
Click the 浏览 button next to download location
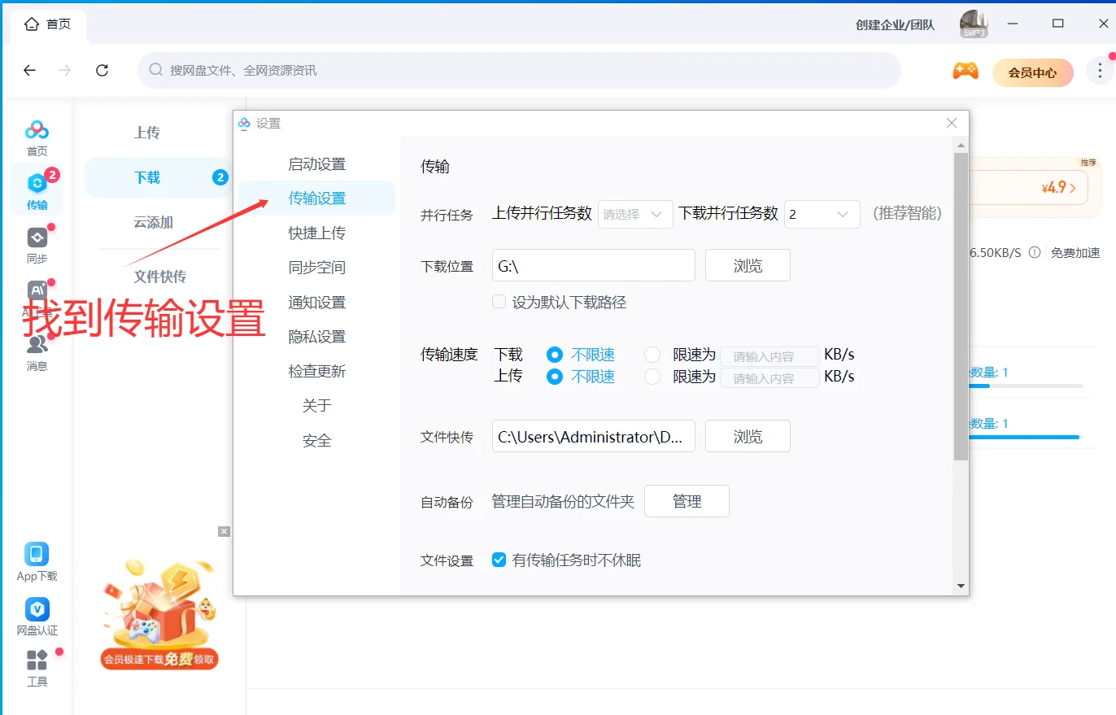[x=747, y=265]
